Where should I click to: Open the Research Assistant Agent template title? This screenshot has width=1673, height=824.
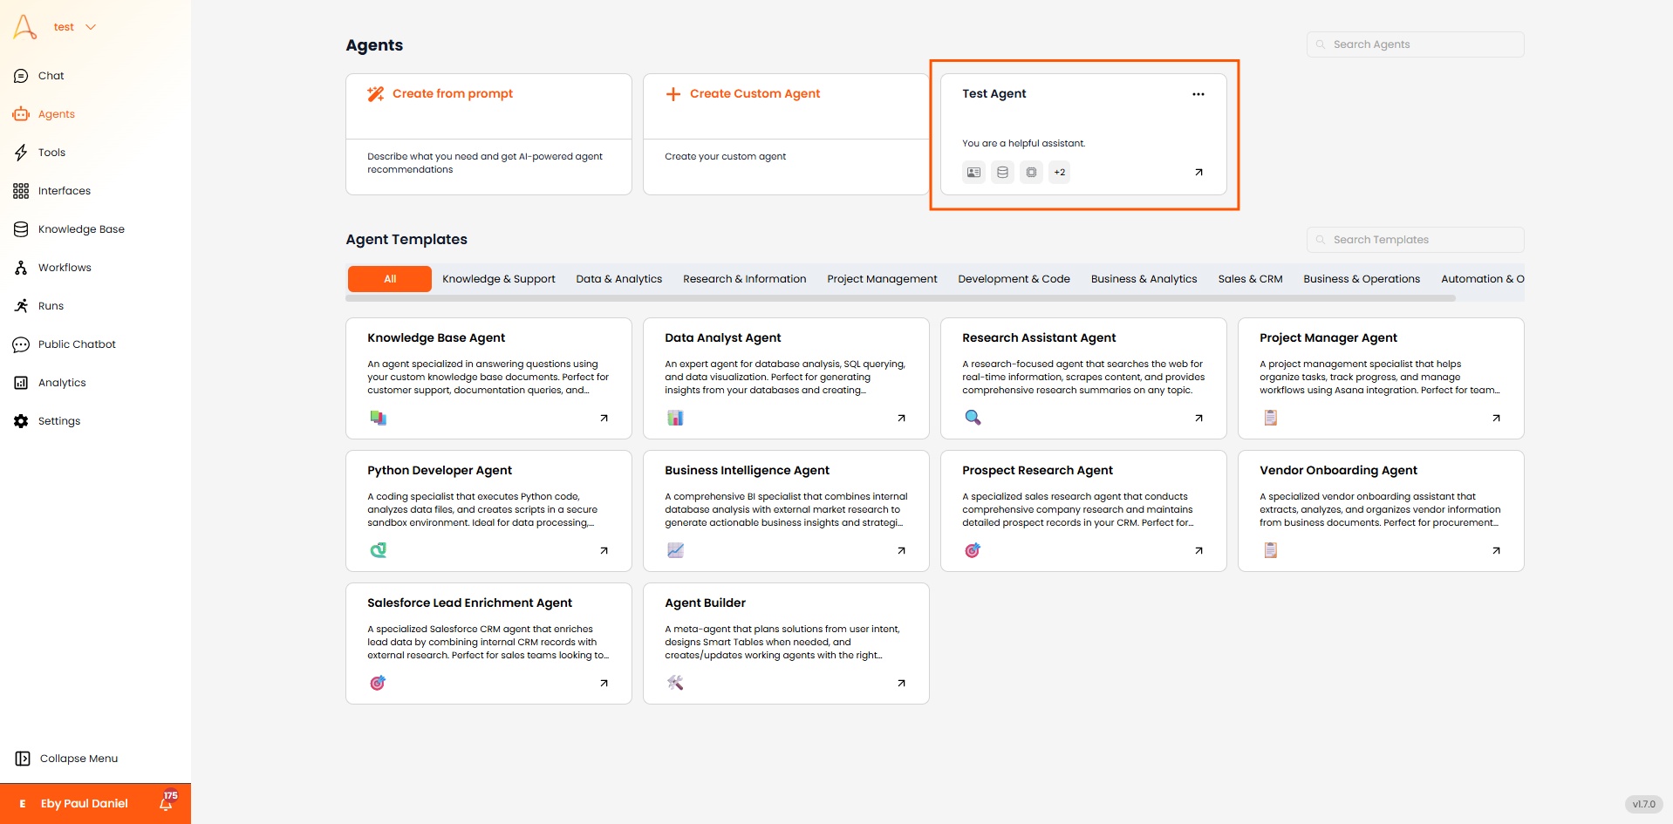coord(1039,338)
